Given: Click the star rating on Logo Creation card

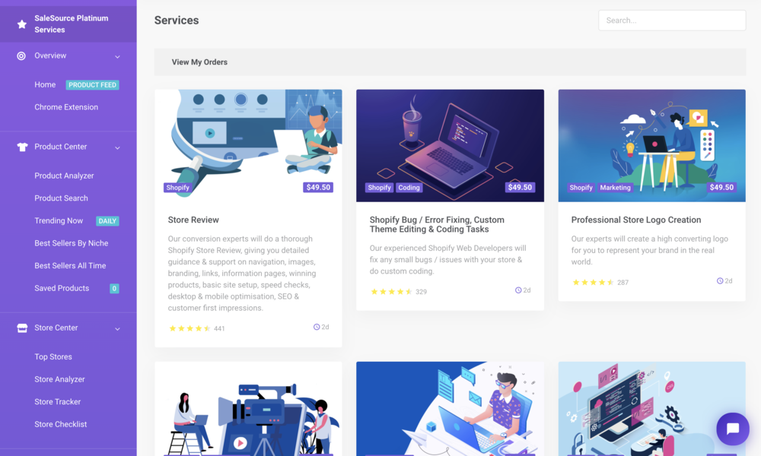Looking at the screenshot, I should (593, 283).
